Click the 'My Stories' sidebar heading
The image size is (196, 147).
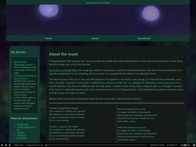(18, 52)
